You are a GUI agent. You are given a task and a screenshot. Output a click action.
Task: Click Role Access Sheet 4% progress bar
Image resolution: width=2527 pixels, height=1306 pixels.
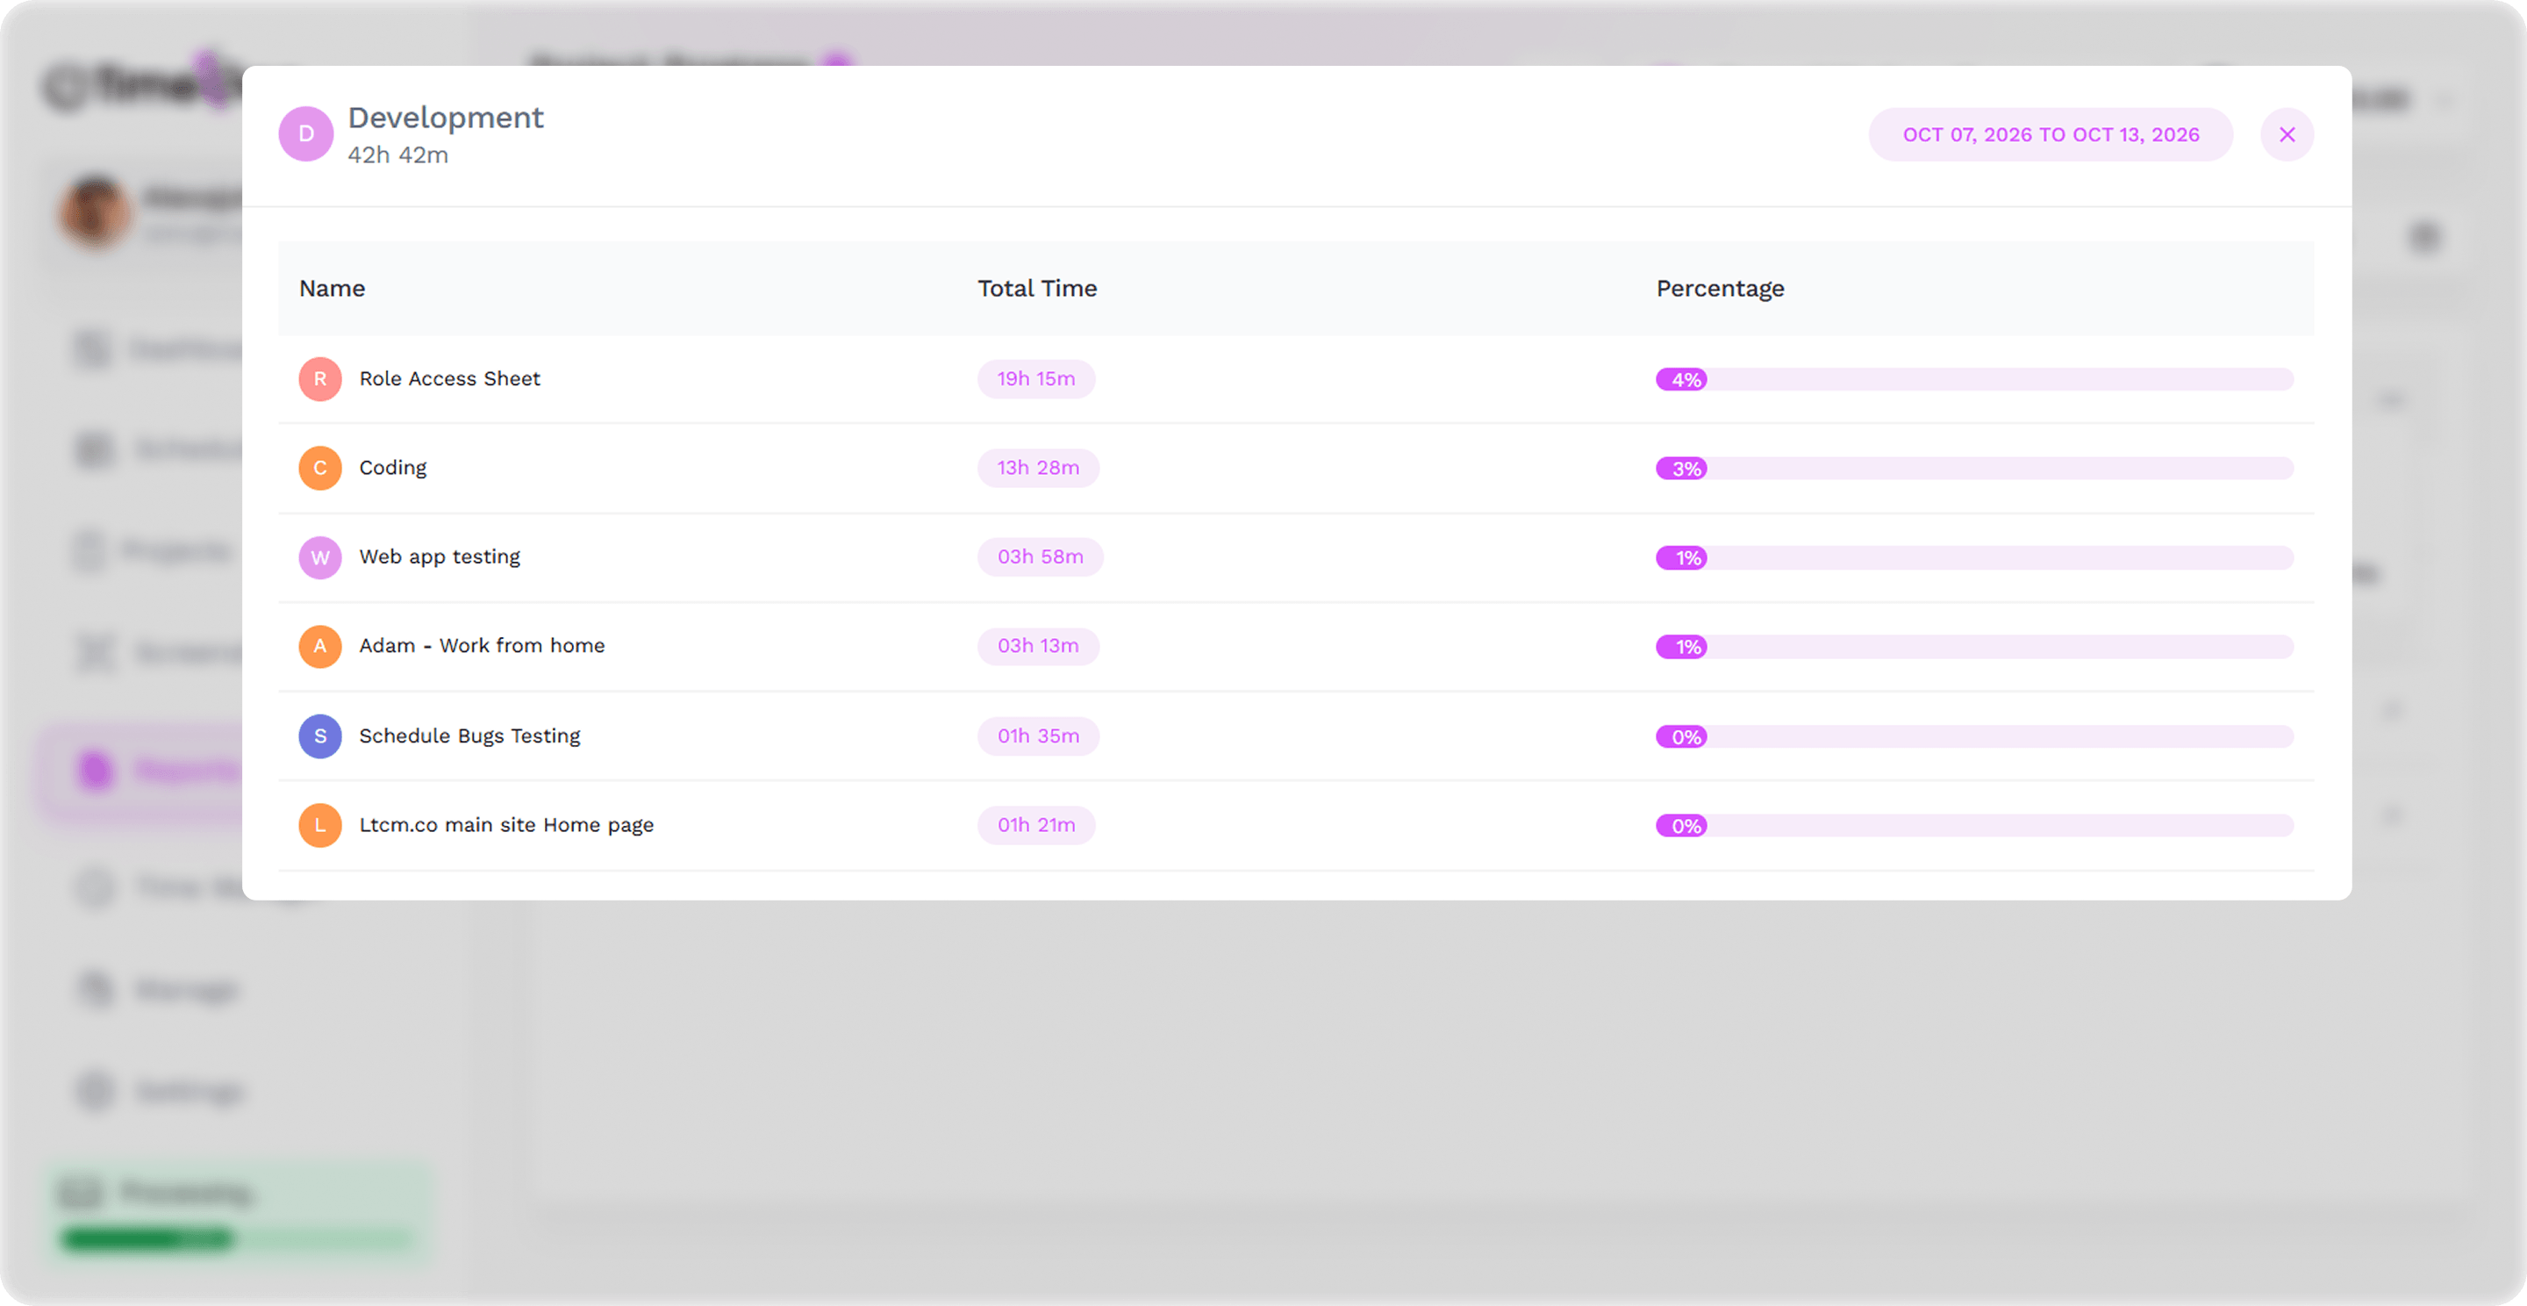[1975, 380]
